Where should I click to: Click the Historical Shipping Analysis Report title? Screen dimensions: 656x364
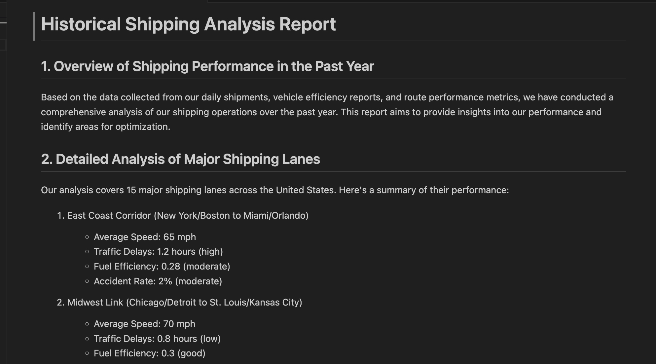[188, 24]
